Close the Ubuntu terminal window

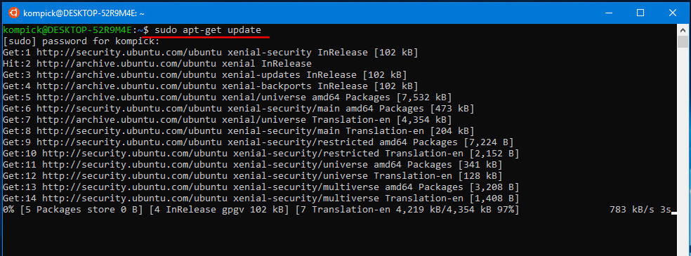coord(673,13)
